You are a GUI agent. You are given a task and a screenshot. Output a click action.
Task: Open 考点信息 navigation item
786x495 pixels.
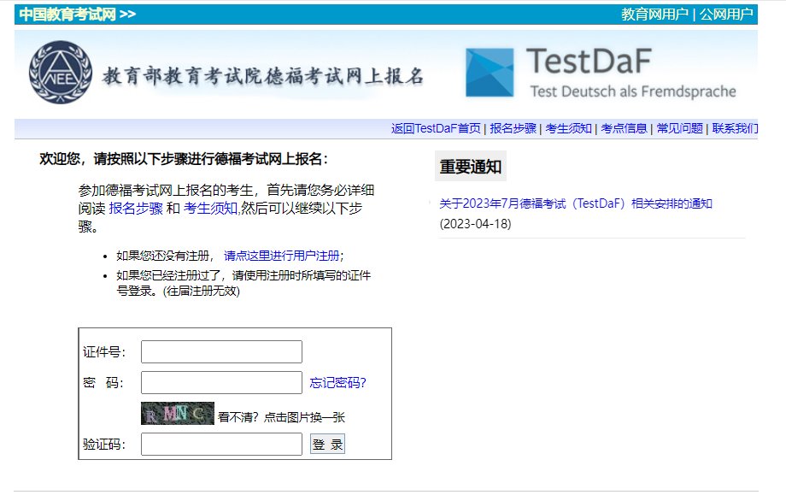[624, 128]
